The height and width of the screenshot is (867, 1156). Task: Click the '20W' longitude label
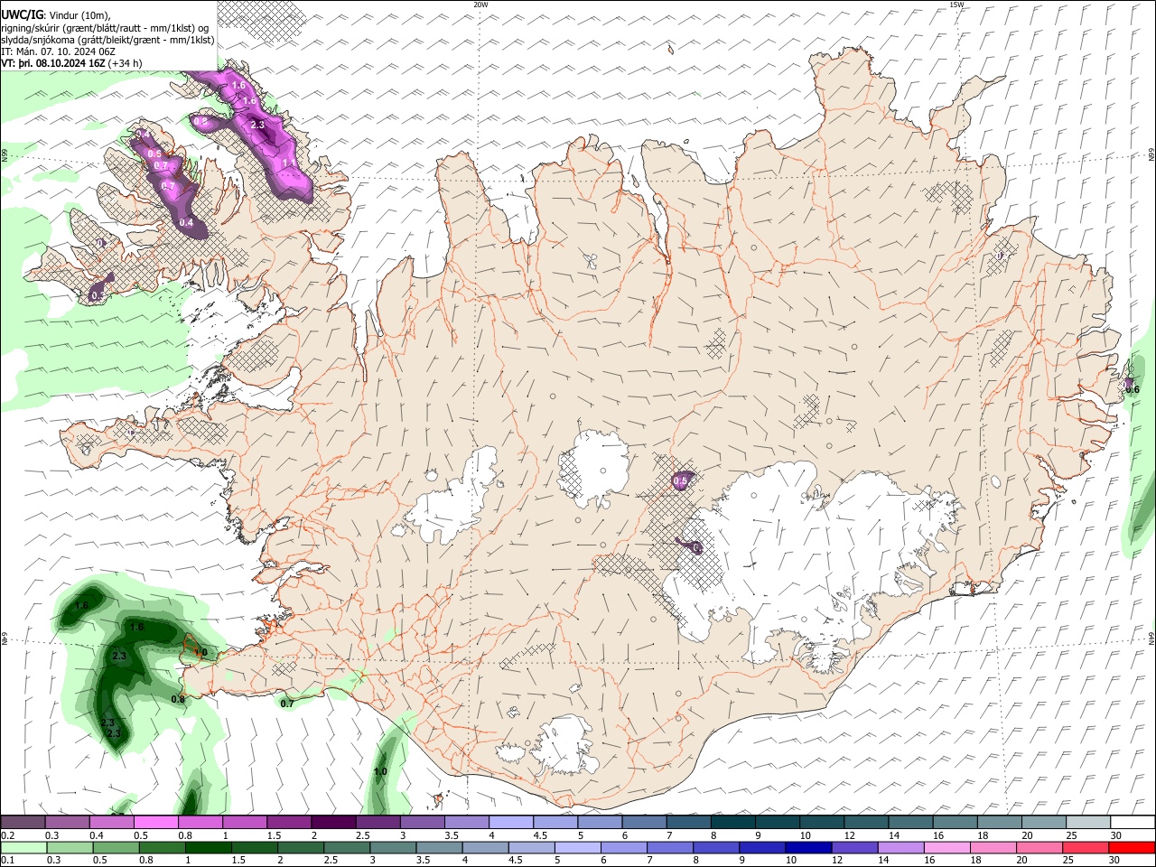point(481,5)
